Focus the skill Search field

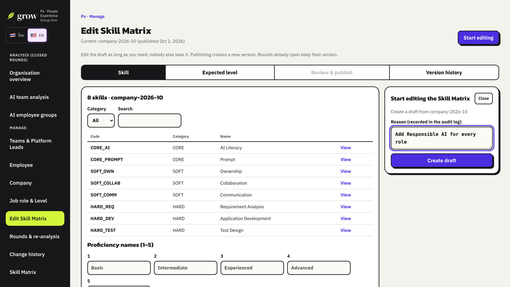(149, 121)
